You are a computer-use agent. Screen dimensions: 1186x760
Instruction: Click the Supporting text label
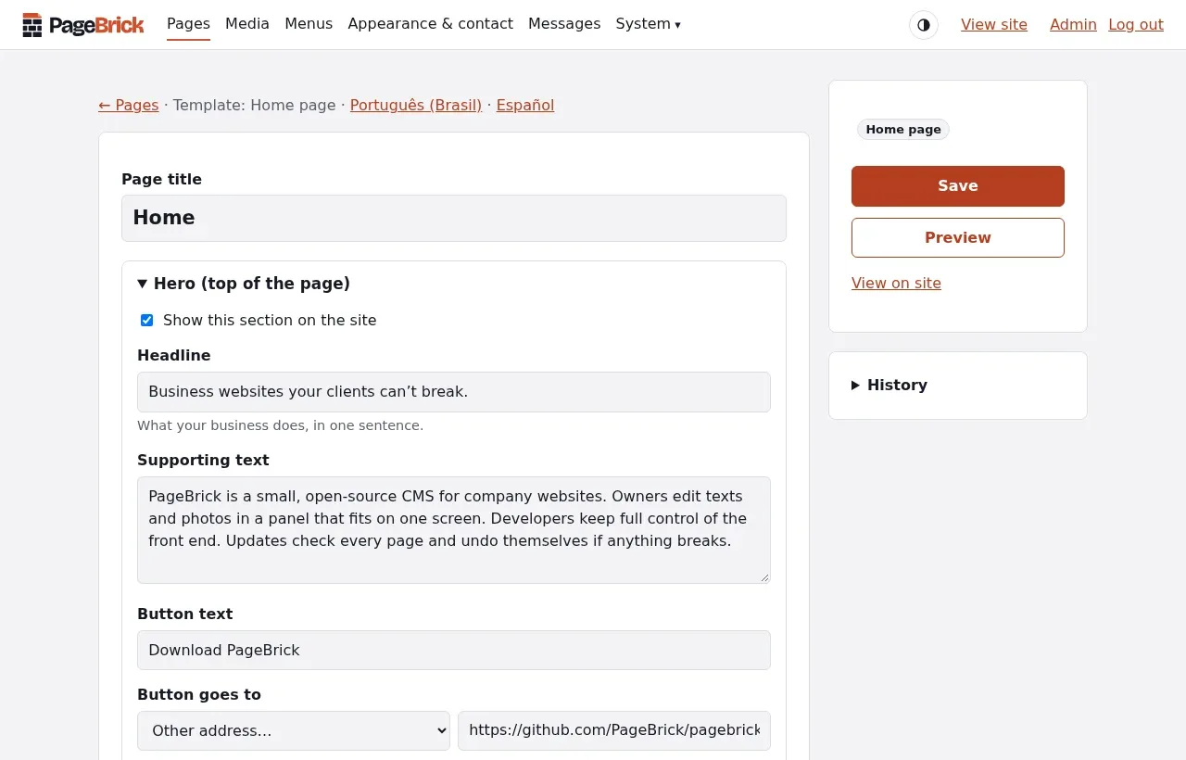point(203,461)
